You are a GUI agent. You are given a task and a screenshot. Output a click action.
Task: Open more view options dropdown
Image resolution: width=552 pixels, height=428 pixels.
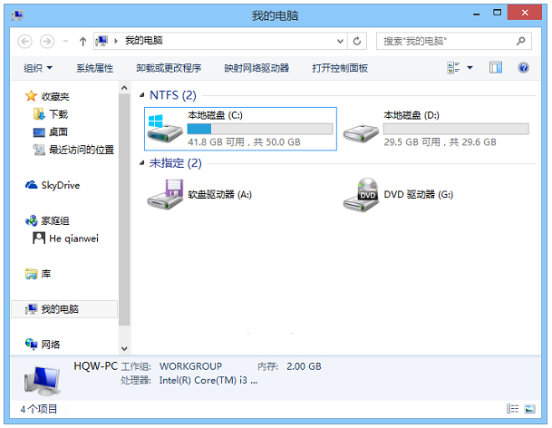click(470, 68)
